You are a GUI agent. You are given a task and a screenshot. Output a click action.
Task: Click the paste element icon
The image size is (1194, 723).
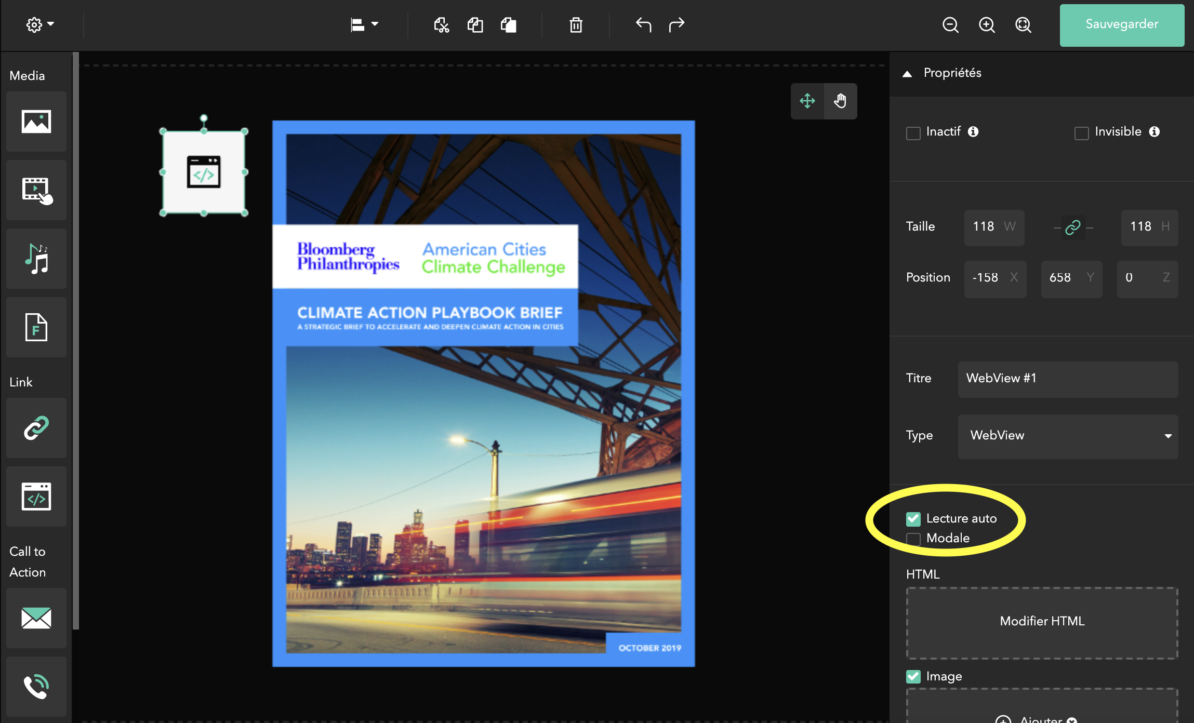click(x=508, y=24)
